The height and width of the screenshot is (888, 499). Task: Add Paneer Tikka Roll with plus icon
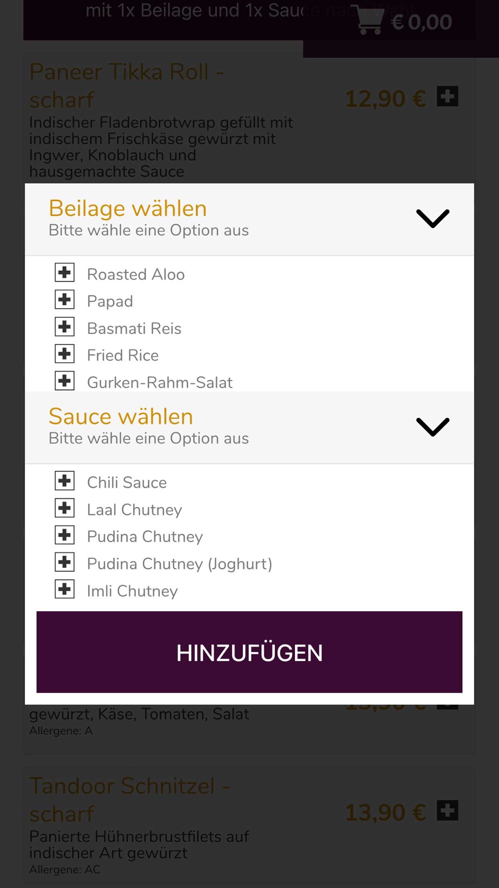(x=447, y=96)
